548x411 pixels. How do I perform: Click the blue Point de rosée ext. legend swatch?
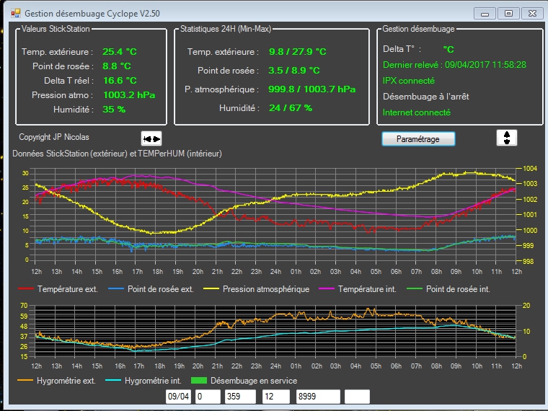116,288
